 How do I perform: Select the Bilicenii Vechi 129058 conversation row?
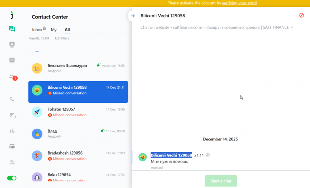click(78, 92)
